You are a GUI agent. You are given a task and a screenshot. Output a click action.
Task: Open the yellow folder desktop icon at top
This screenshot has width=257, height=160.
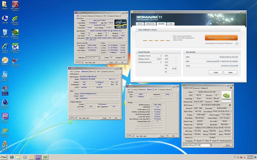coord(5,5)
